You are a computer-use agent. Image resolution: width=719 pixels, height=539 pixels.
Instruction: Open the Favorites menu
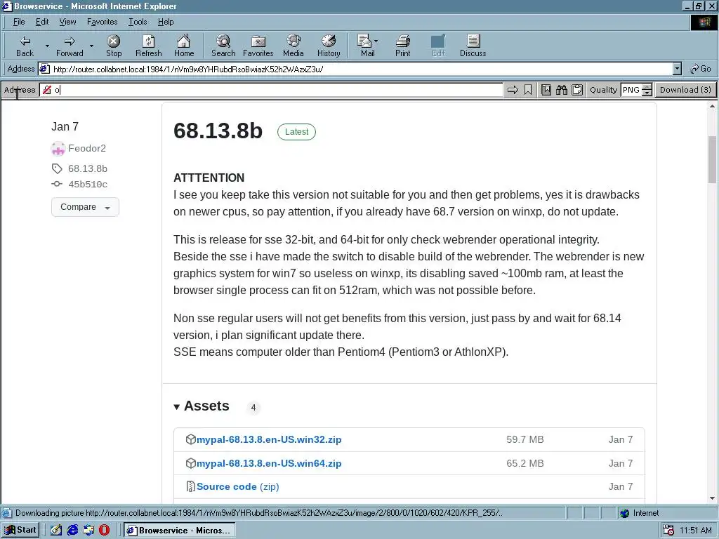(x=103, y=22)
